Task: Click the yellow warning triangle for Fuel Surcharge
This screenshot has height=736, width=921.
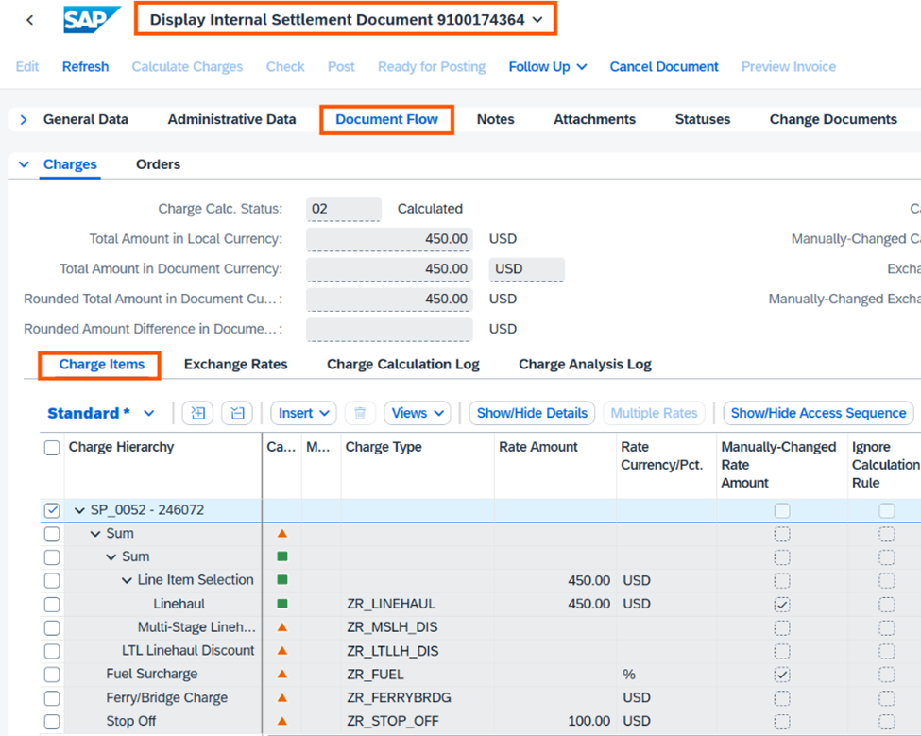Action: [x=281, y=675]
